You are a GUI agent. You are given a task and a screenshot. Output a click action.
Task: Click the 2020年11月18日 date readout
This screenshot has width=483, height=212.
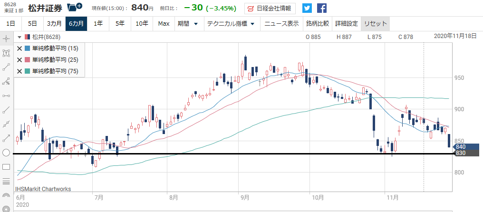[x=455, y=36]
